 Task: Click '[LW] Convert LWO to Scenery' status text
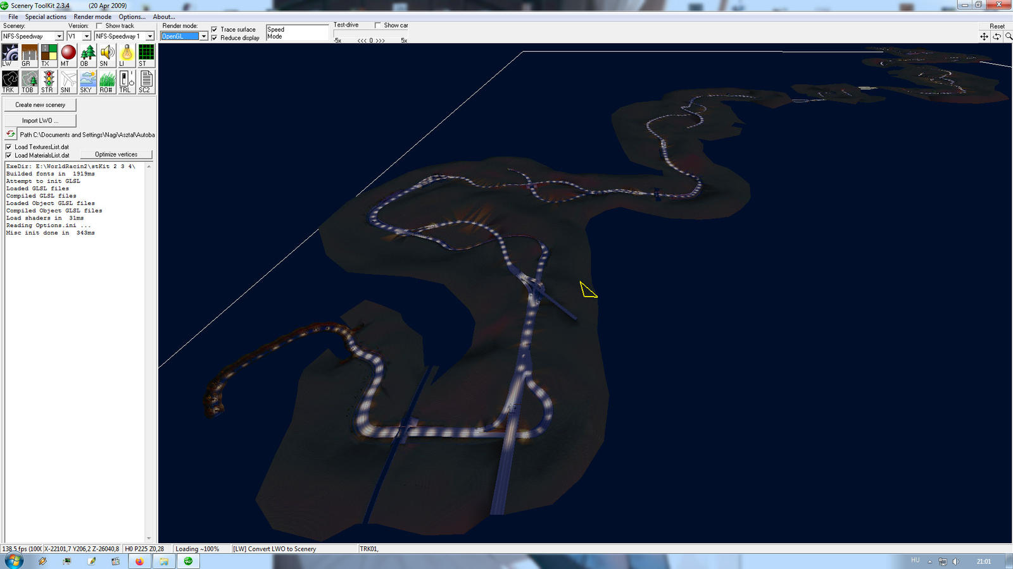click(x=275, y=549)
